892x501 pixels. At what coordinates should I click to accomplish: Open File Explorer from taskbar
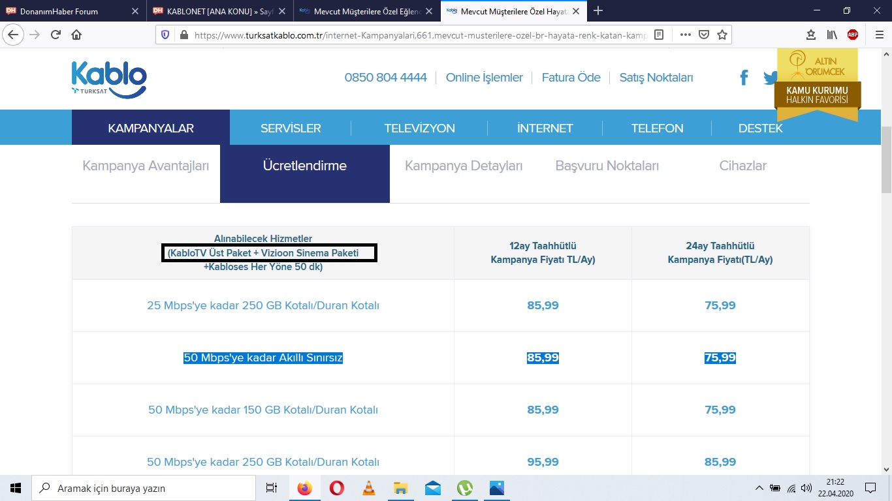tap(400, 488)
